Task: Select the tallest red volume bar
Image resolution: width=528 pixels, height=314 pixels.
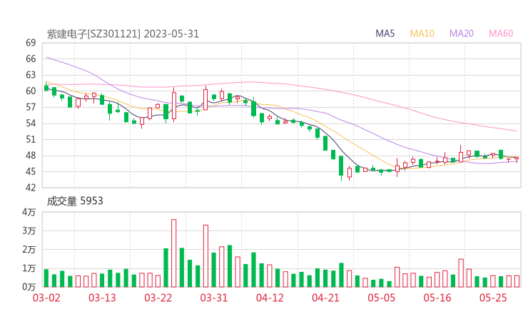Action: (174, 253)
